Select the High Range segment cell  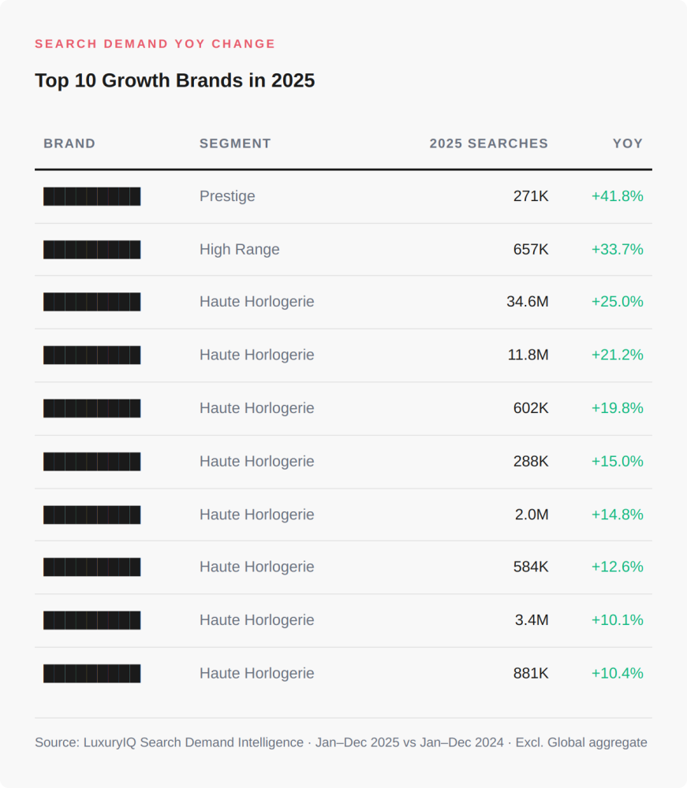pyautogui.click(x=239, y=250)
